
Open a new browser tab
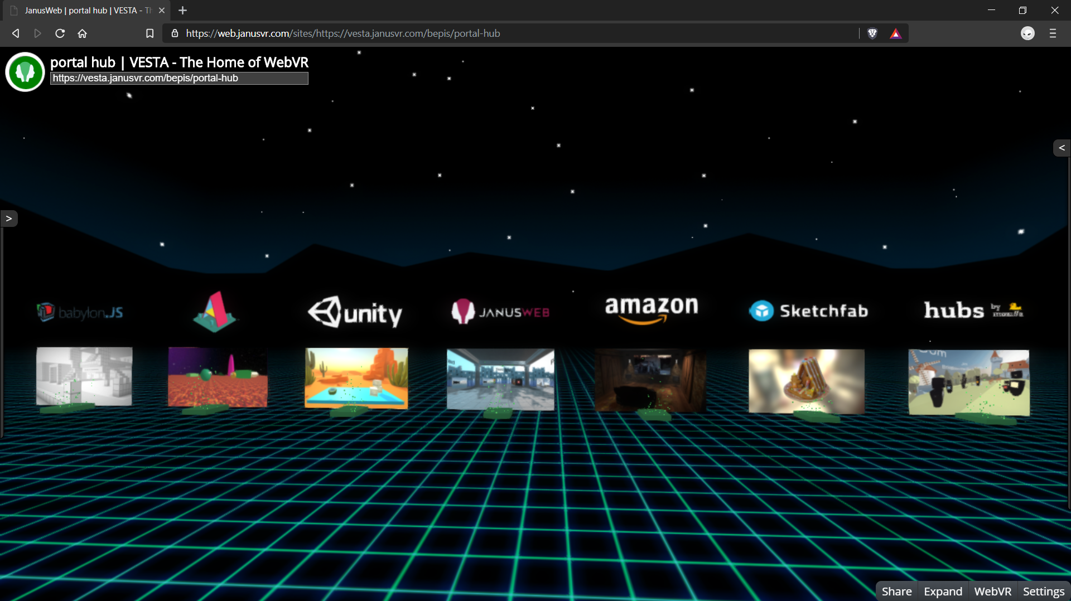[182, 10]
